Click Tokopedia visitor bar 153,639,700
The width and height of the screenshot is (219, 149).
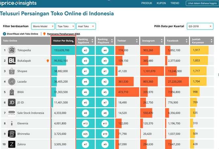click(63, 50)
